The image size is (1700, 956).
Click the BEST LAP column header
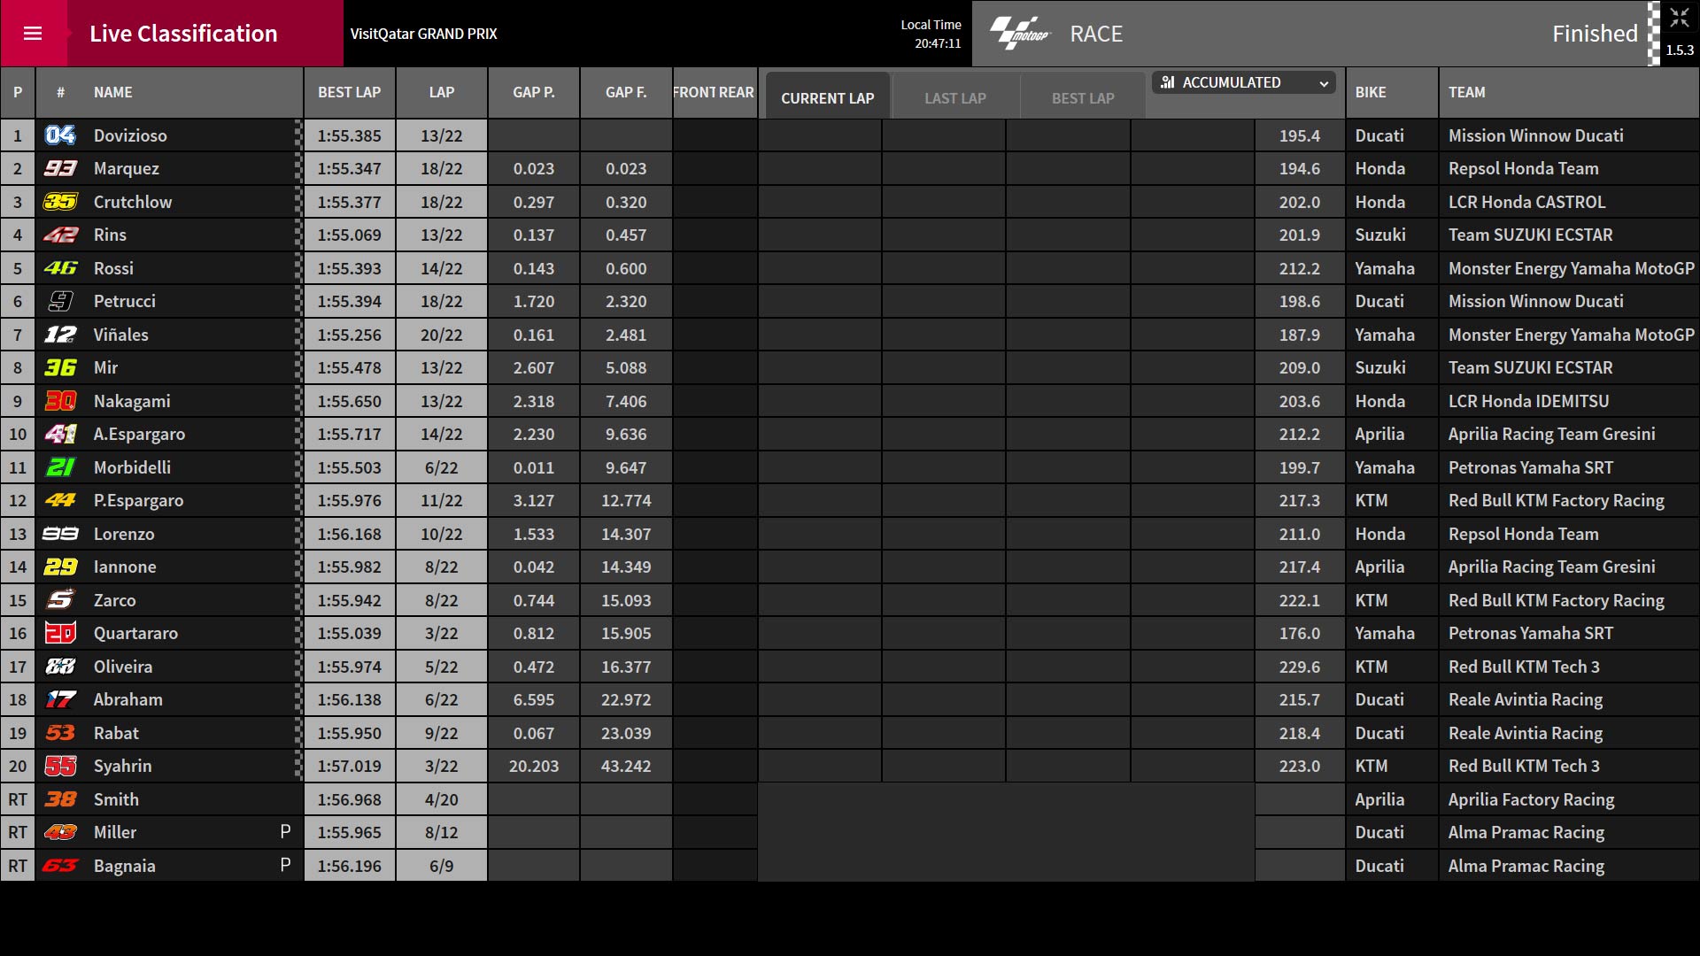coord(350,92)
